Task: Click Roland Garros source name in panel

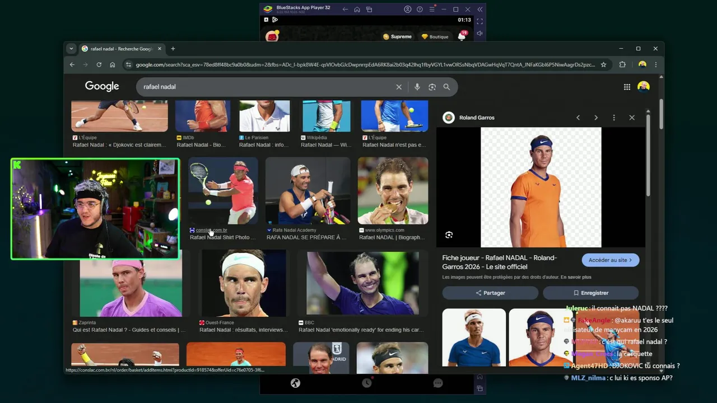Action: click(x=477, y=118)
